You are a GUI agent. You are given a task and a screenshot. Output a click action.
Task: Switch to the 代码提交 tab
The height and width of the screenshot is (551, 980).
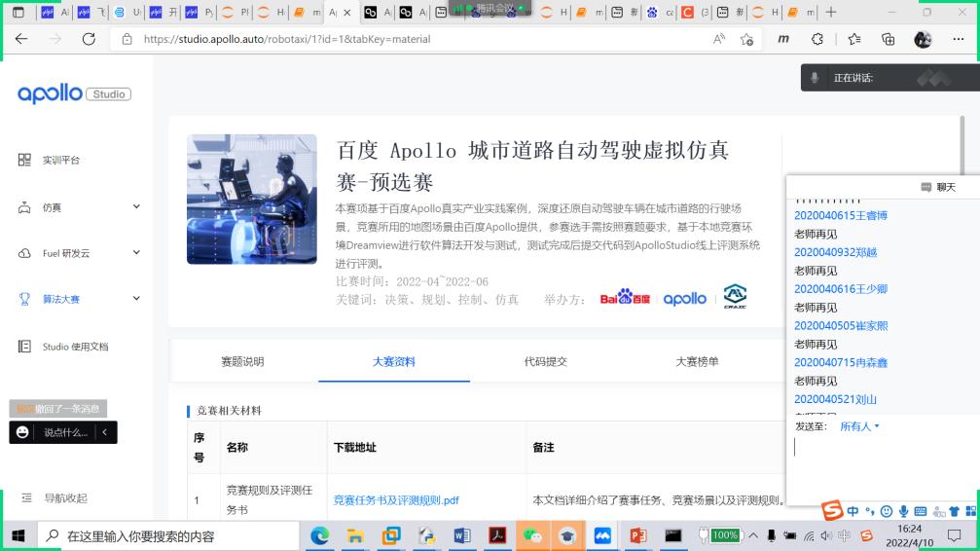(x=546, y=361)
